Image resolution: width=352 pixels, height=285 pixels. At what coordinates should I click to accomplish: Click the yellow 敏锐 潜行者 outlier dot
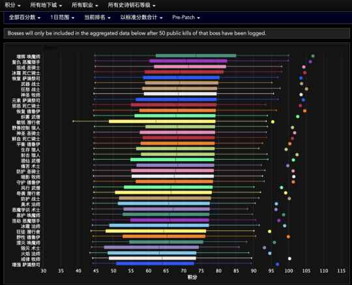click(272, 122)
